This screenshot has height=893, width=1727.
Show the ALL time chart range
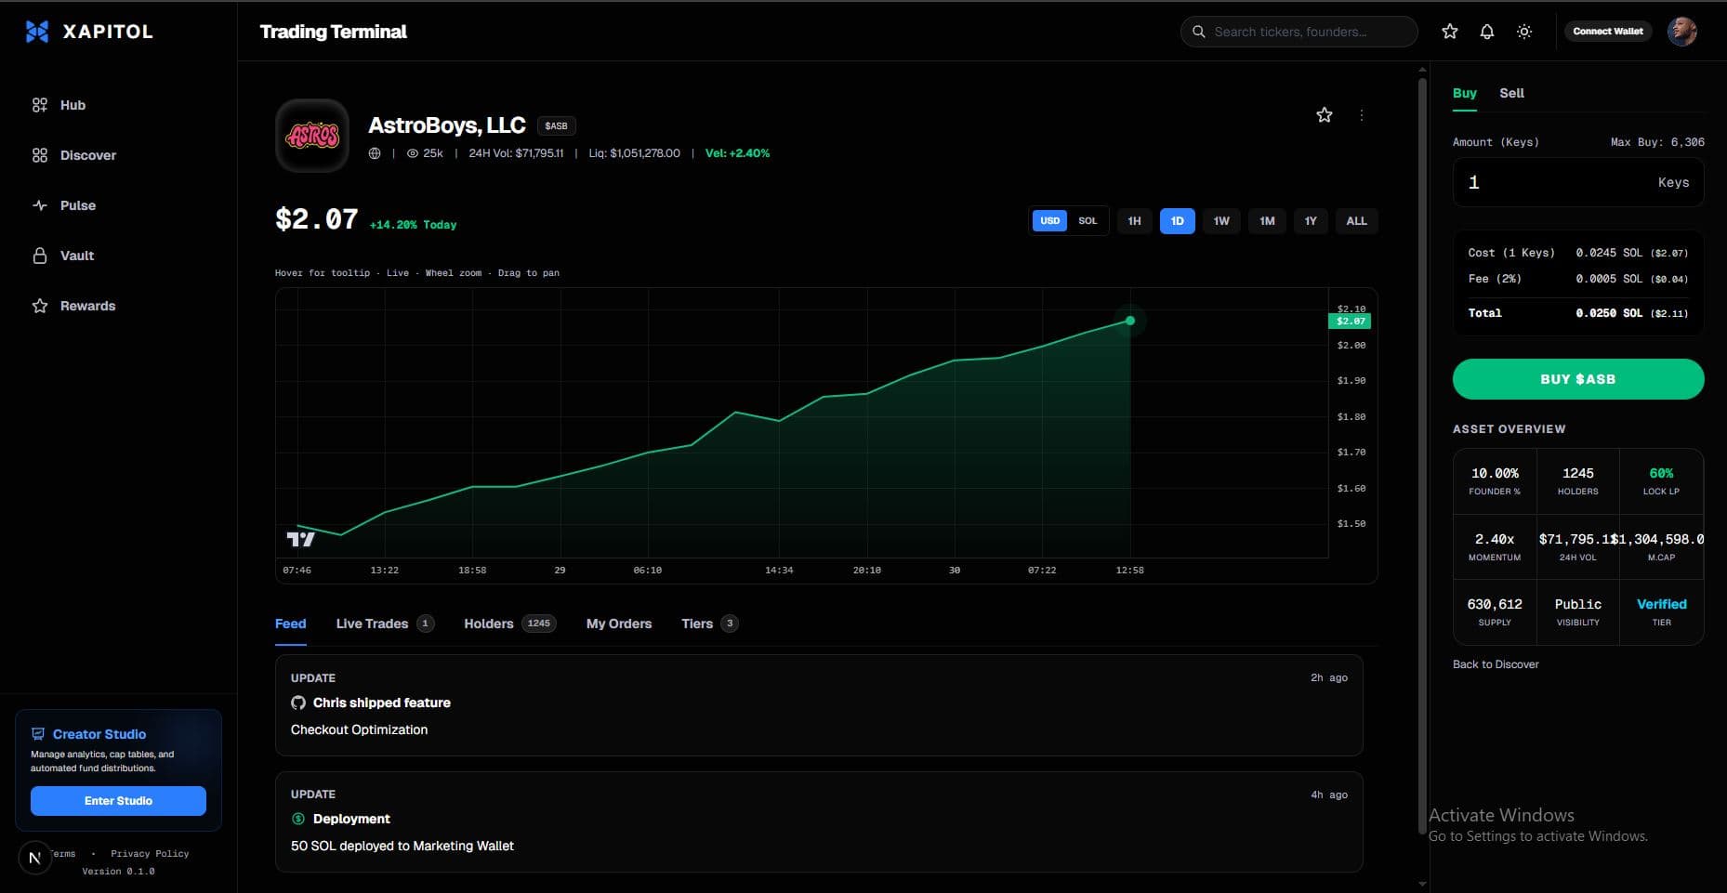pyautogui.click(x=1356, y=221)
